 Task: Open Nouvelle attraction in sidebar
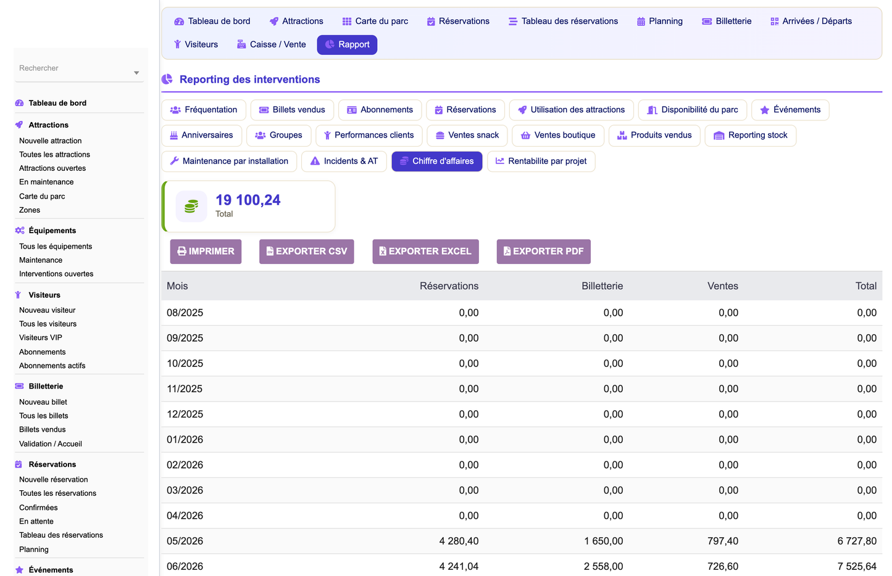click(51, 141)
